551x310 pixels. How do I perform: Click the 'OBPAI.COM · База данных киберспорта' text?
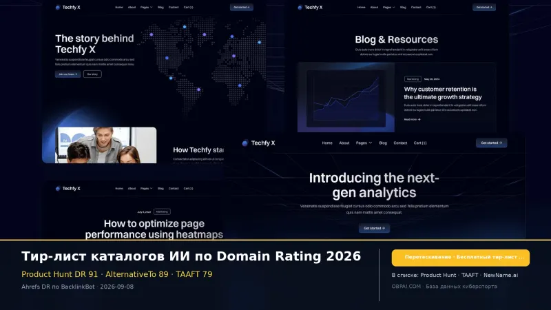coord(444,286)
